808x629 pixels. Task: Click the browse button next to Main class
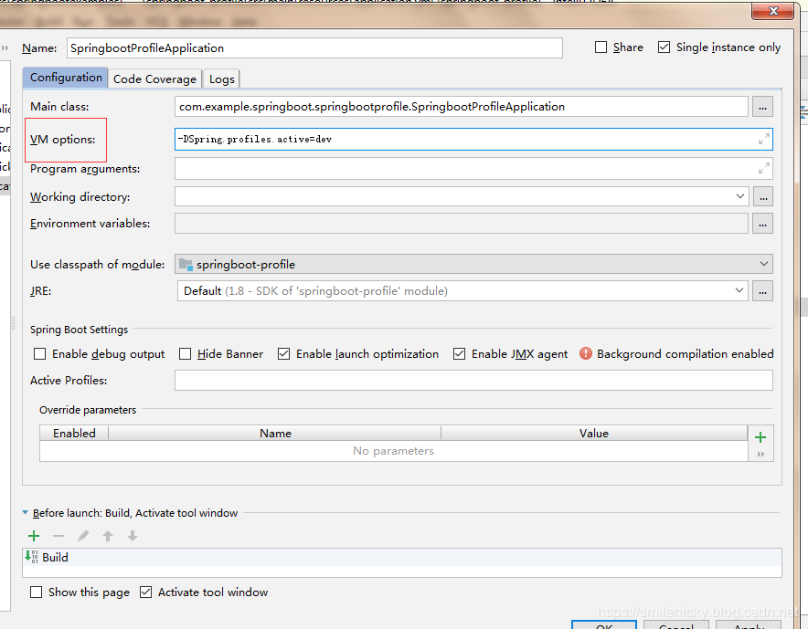pyautogui.click(x=762, y=107)
